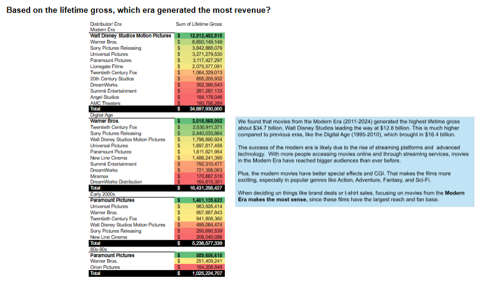This screenshot has width=486, height=286.
Task: Click the value 1,064,329,013
Action: tap(207, 73)
